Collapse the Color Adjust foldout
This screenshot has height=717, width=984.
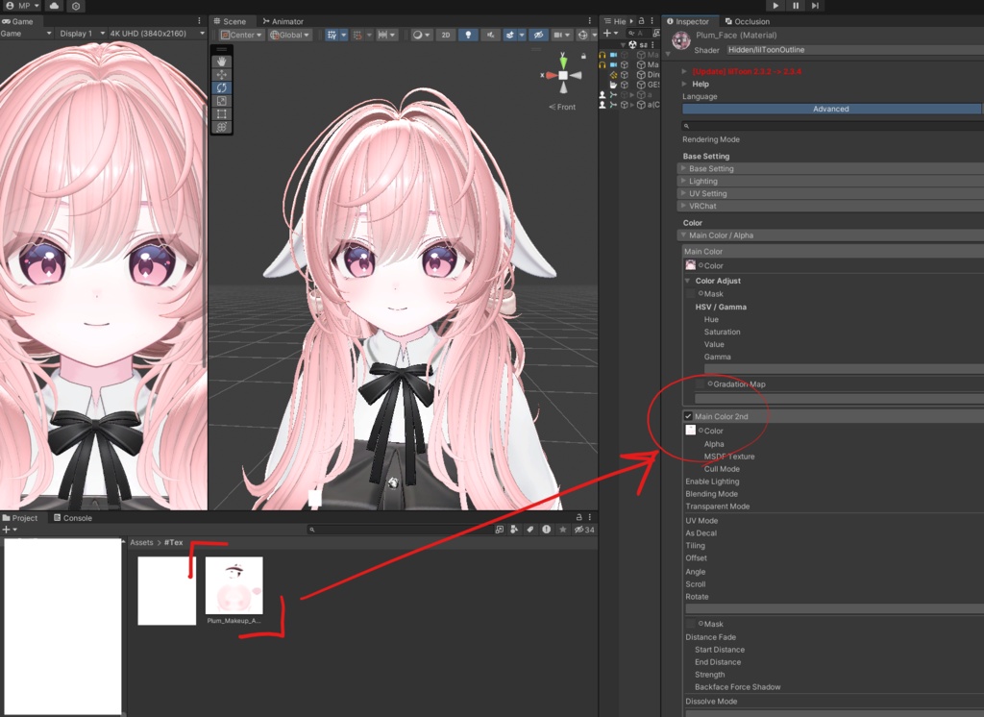688,281
